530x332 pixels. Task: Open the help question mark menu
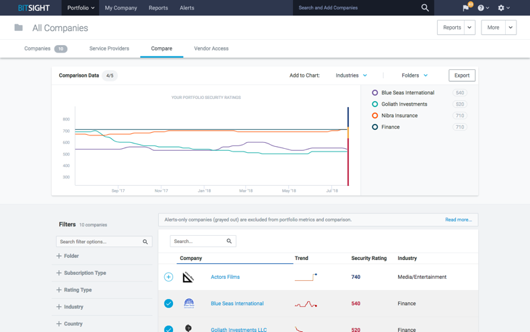pos(482,8)
